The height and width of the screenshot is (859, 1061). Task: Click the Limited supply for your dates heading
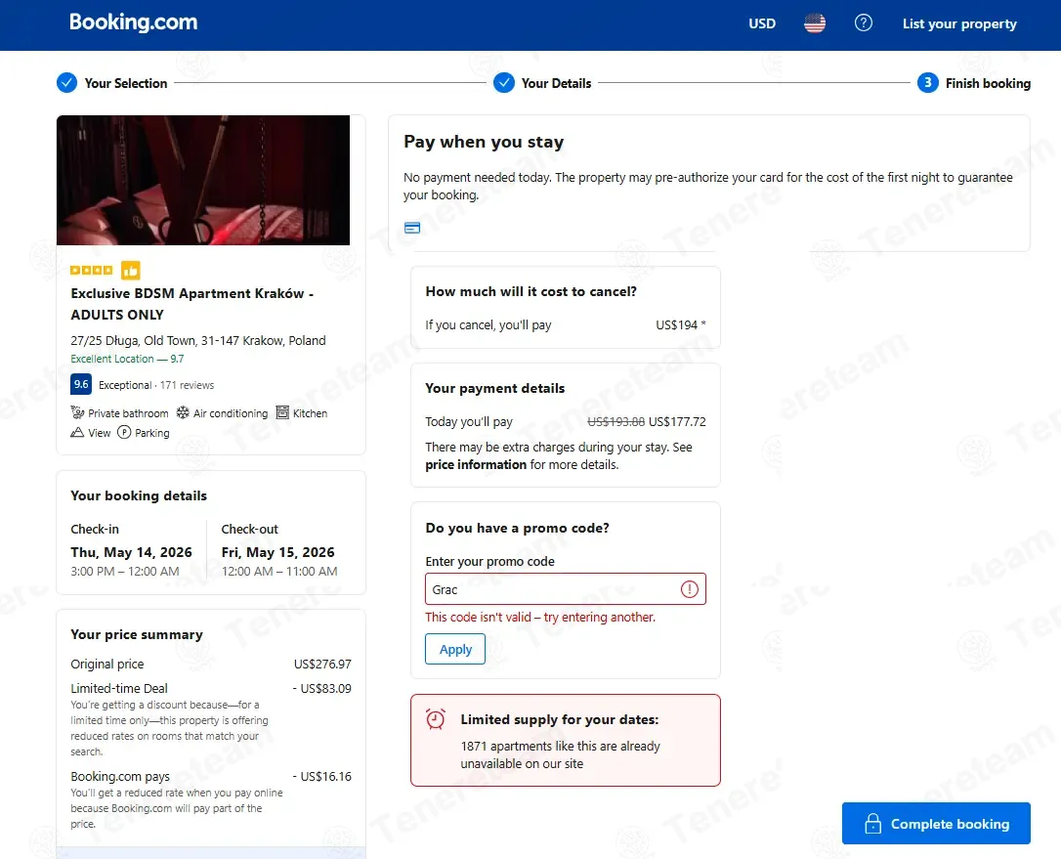click(x=560, y=719)
